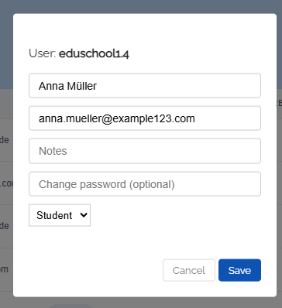This screenshot has height=308, width=282.
Task: Click the dimmed table row left of dialog
Action: 6,183
